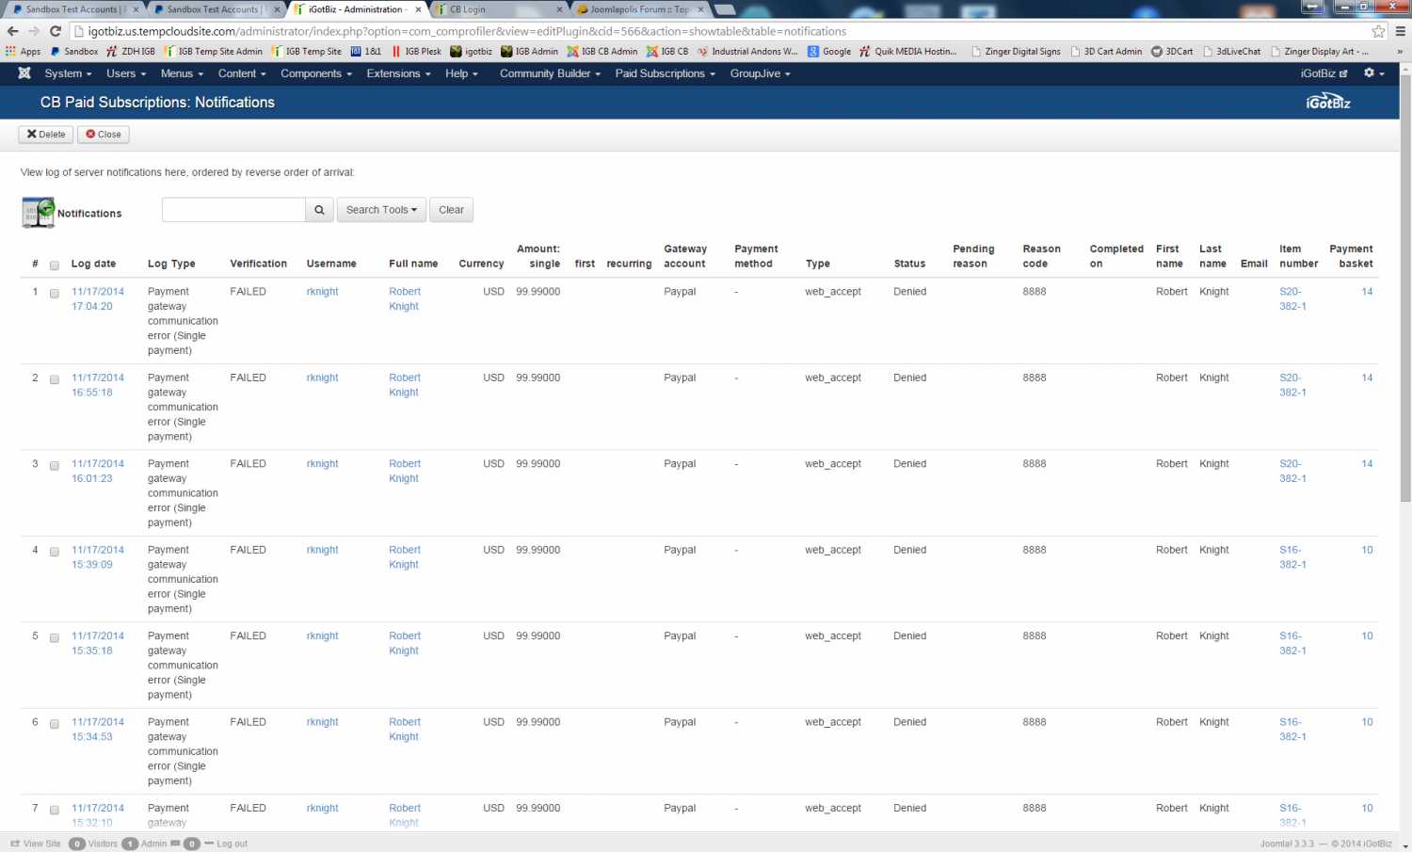Image resolution: width=1412 pixels, height=852 pixels.
Task: Open Robert Knight full name in row 3
Action: tap(405, 471)
